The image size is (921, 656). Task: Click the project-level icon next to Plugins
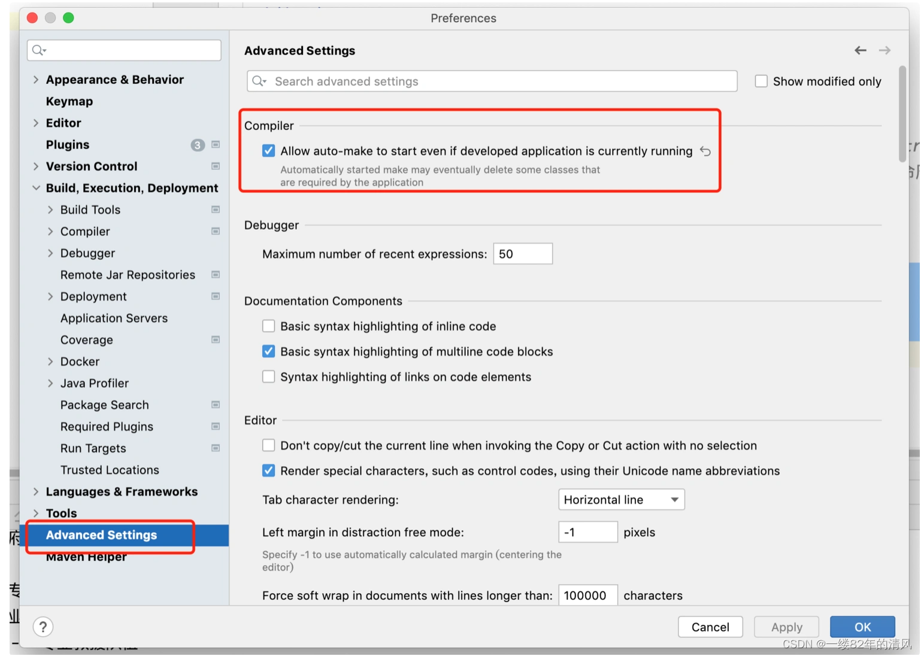coord(216,145)
